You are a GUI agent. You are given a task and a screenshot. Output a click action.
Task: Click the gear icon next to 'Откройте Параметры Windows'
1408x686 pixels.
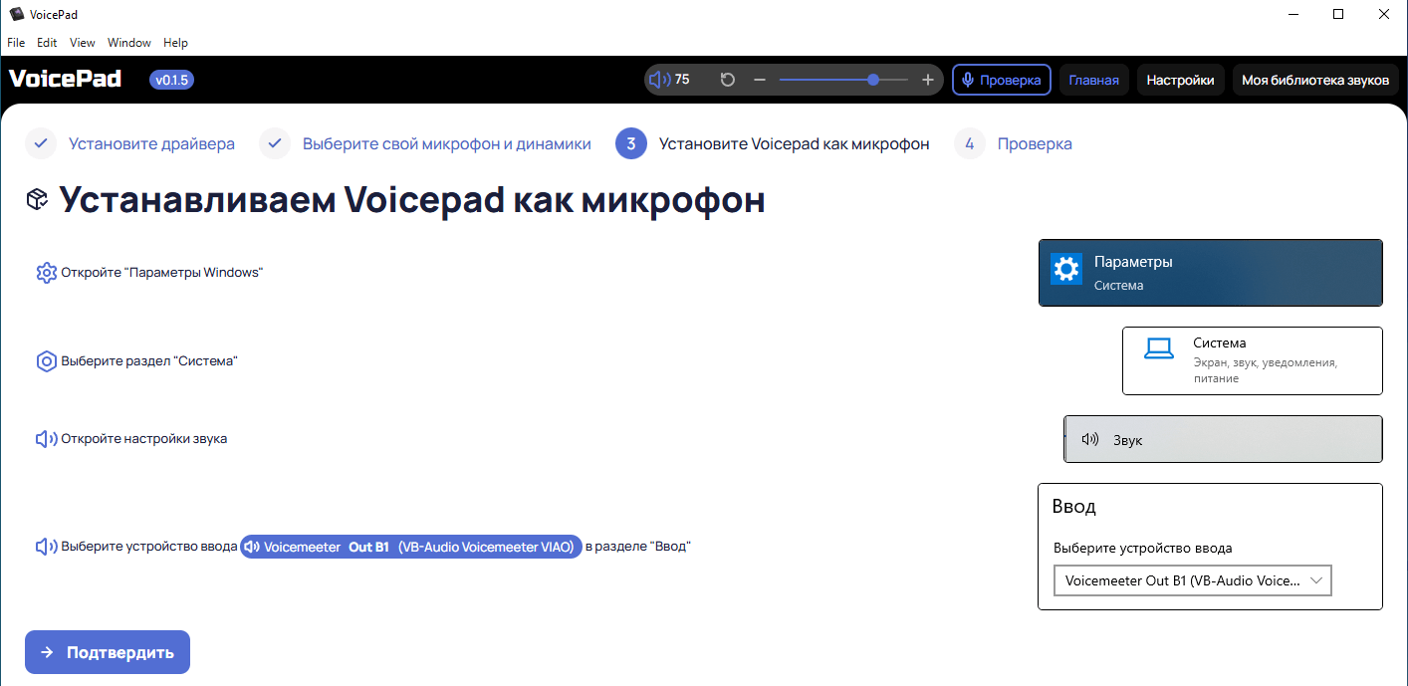[x=46, y=271]
